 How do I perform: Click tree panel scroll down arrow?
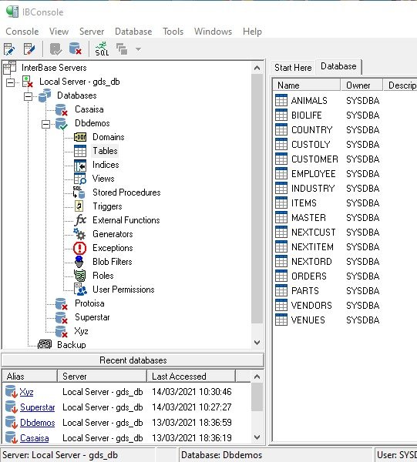257,343
